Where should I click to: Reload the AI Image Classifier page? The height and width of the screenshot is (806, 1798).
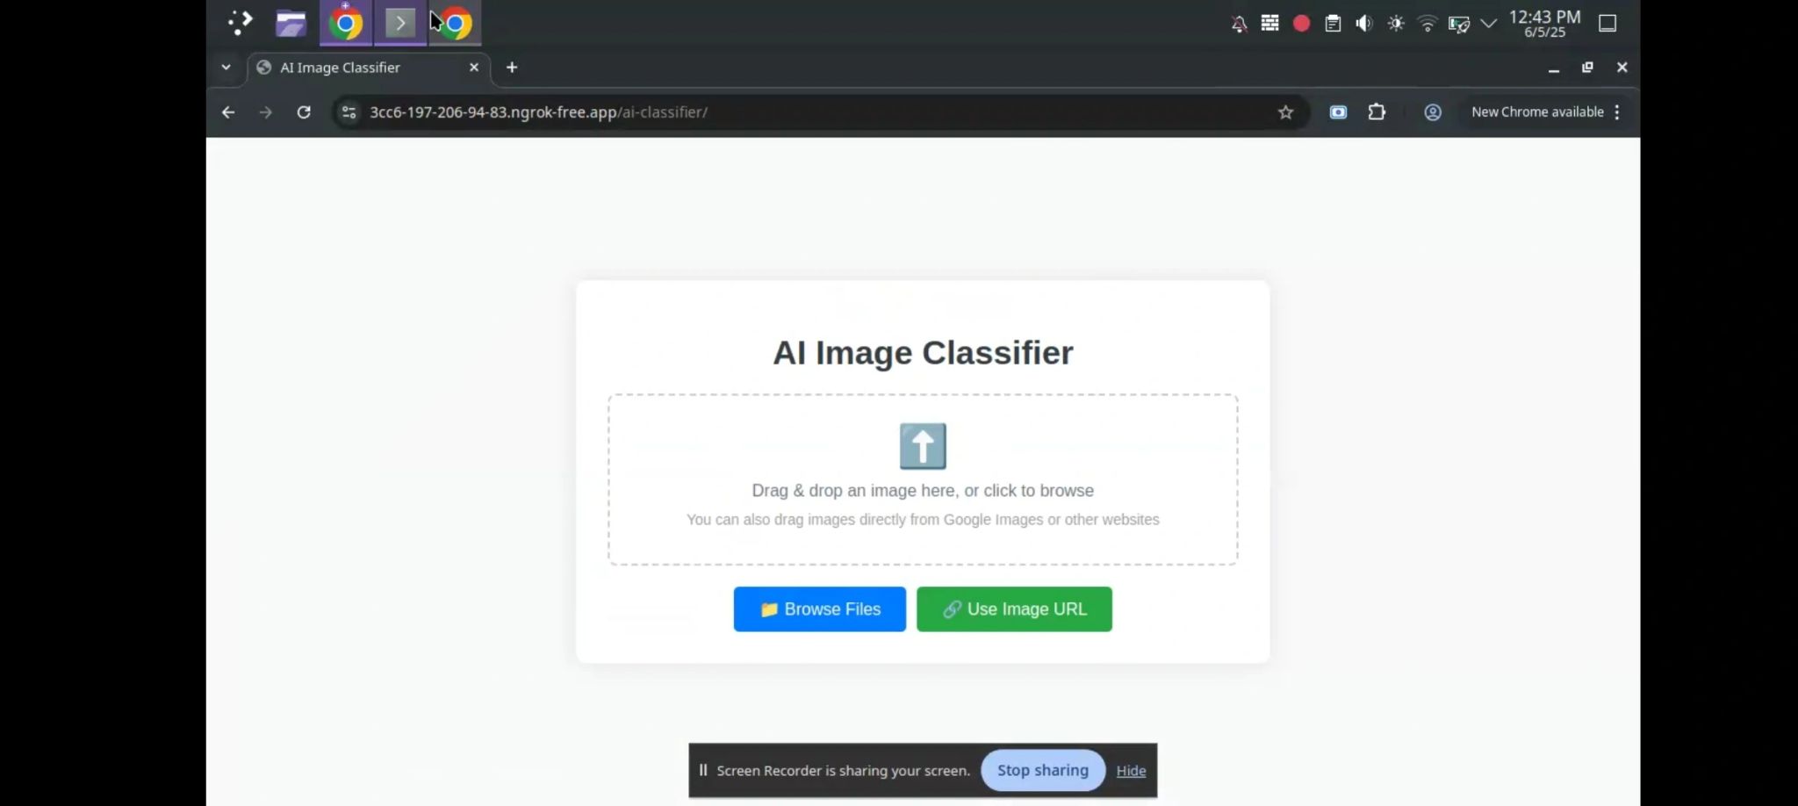coord(303,112)
